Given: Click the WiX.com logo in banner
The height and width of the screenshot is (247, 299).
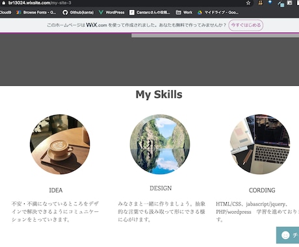Looking at the screenshot, I should pos(96,25).
